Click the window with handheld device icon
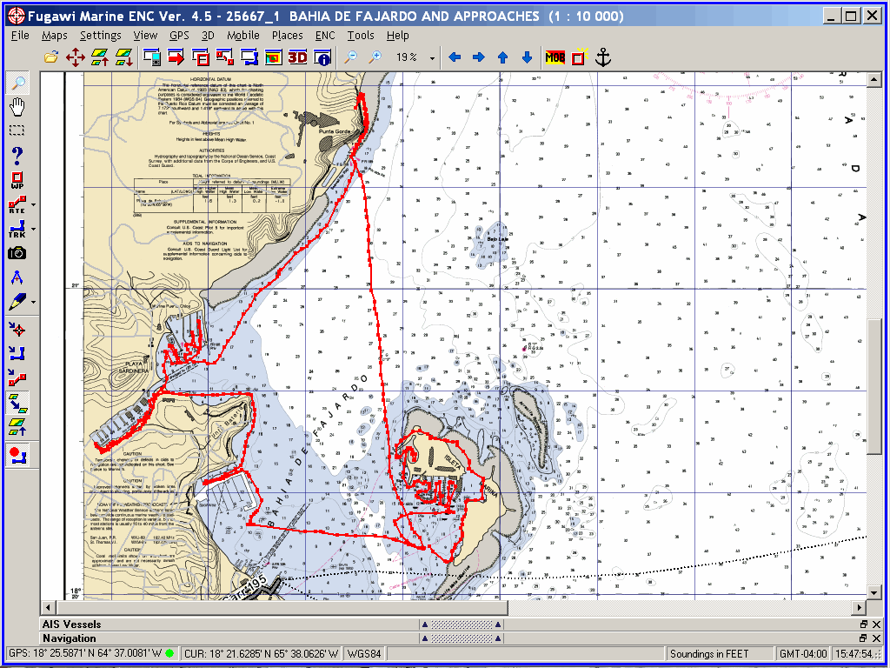The width and height of the screenshot is (890, 668). click(152, 57)
